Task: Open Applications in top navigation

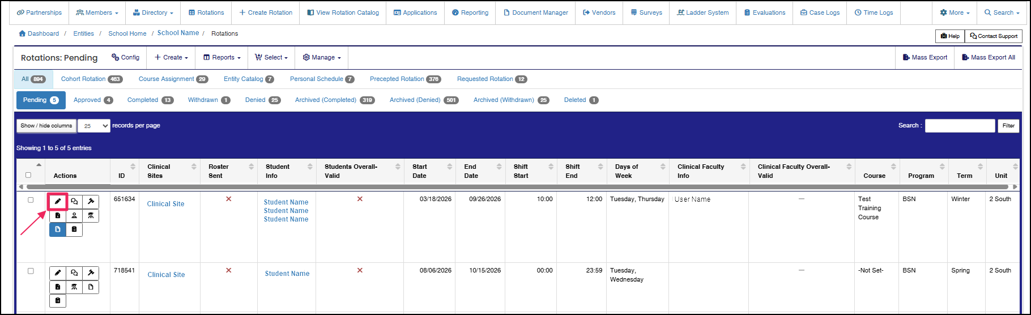Action: point(415,12)
